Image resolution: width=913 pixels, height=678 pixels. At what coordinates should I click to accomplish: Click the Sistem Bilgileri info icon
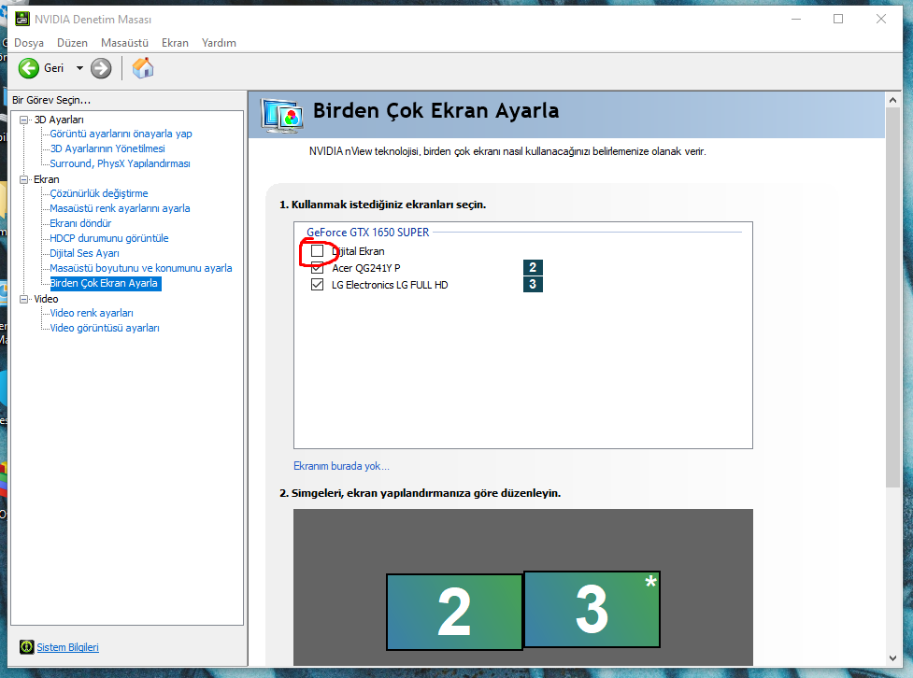[x=27, y=646]
